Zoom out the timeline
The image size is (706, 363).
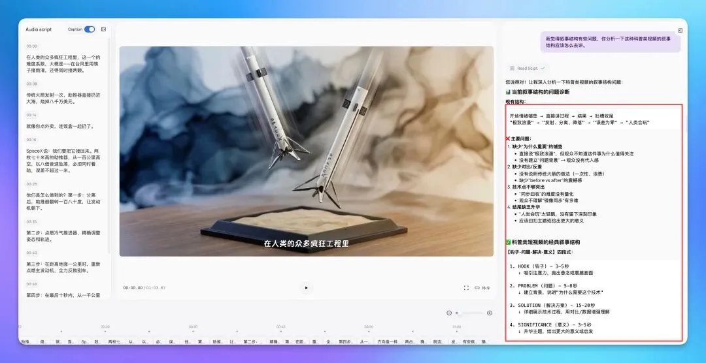tap(449, 313)
